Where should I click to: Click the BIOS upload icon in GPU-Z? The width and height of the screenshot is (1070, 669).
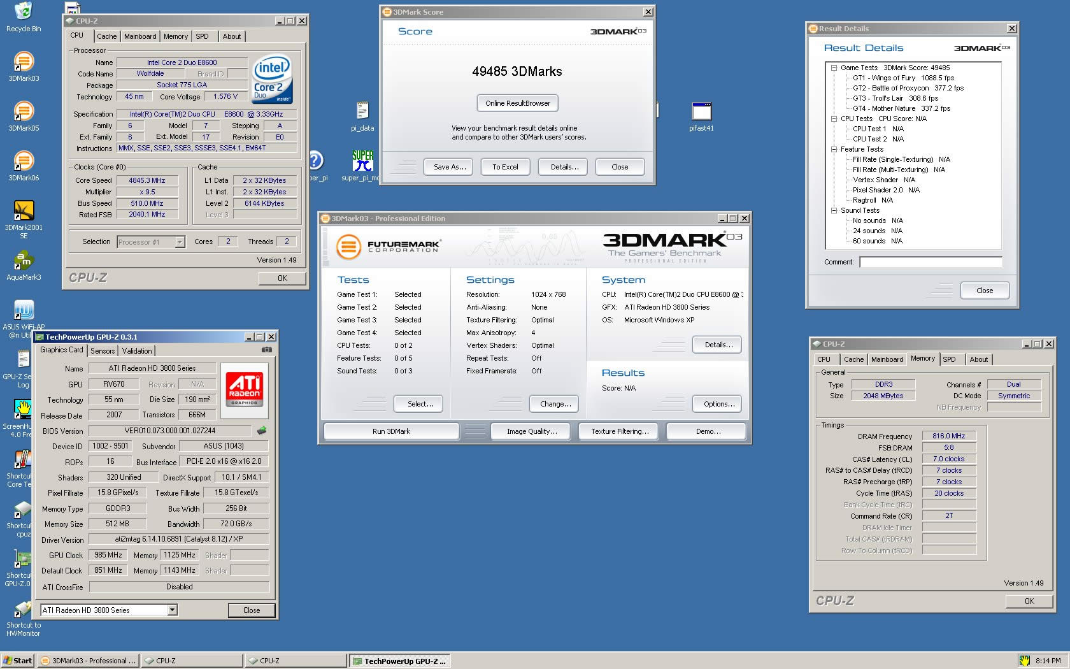tap(262, 431)
